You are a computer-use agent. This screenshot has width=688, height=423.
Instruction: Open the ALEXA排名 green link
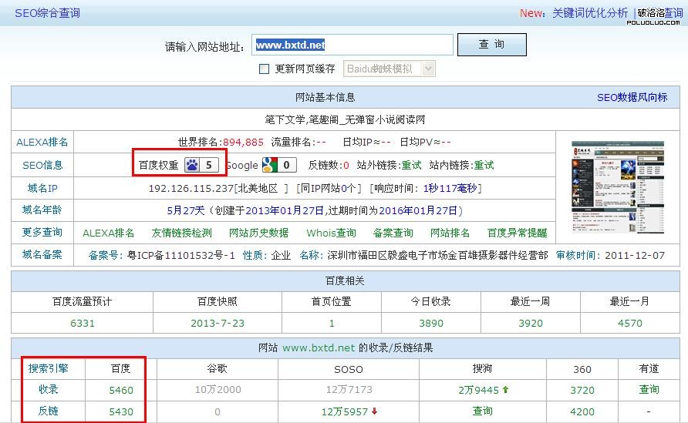109,233
